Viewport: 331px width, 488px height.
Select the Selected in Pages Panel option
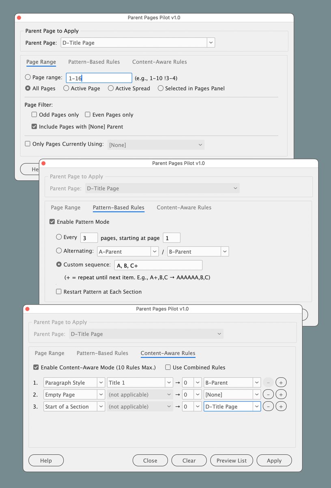(x=161, y=88)
